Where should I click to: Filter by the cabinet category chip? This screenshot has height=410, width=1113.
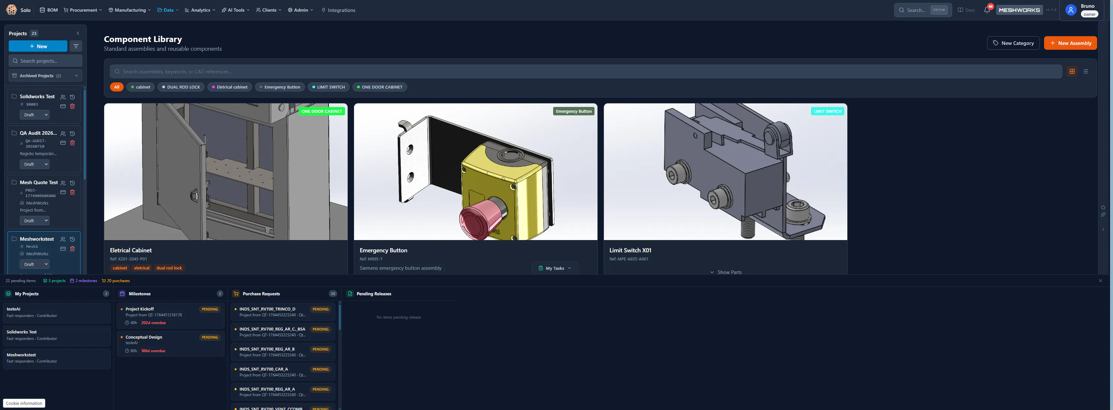tap(140, 87)
